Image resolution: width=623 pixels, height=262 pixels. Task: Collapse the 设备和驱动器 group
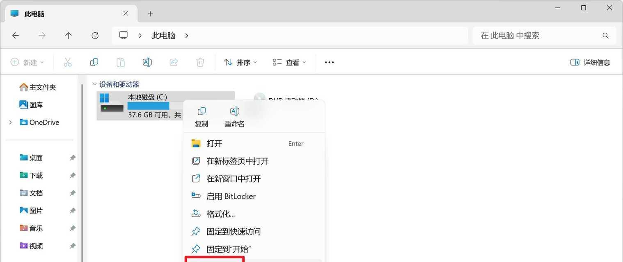94,84
